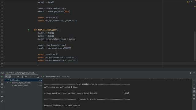196x110 pixels.
Task: Close the Python tests run tab
Action: 37,73
